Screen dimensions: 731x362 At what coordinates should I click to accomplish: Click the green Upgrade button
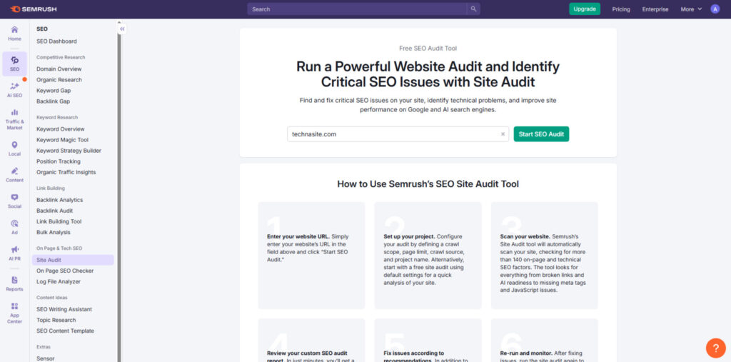coord(584,9)
